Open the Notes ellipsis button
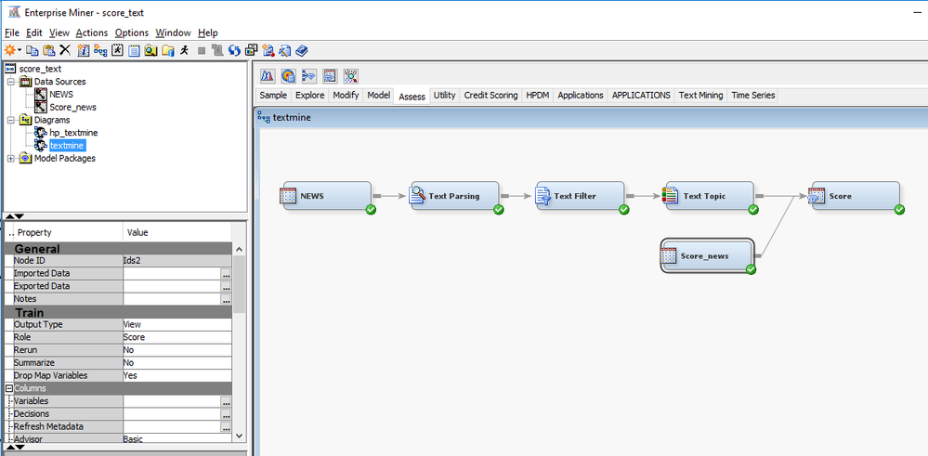This screenshot has height=456, width=928. coord(226,299)
